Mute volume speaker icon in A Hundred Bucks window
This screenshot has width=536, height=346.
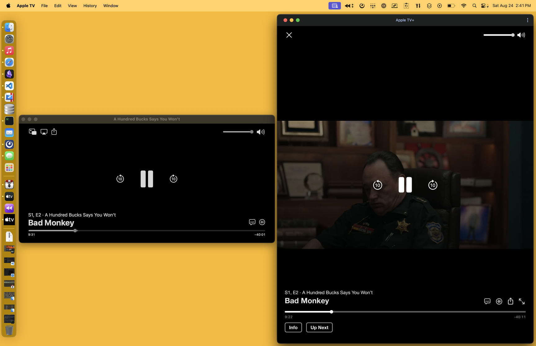tap(261, 132)
